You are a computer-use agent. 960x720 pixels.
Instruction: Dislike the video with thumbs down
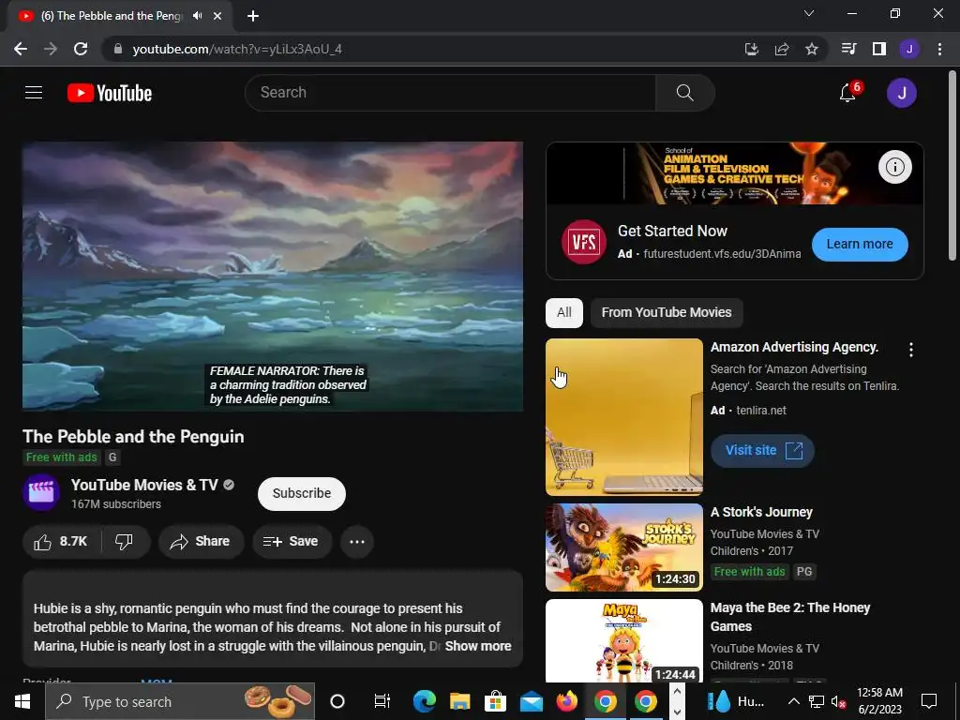point(125,541)
